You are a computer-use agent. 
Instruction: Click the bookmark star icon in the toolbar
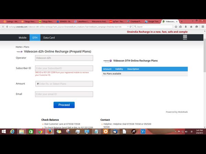coord(175,26)
